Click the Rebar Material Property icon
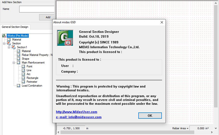Image resolution: width=219 pixels, height=135 pixels. (x=19, y=55)
